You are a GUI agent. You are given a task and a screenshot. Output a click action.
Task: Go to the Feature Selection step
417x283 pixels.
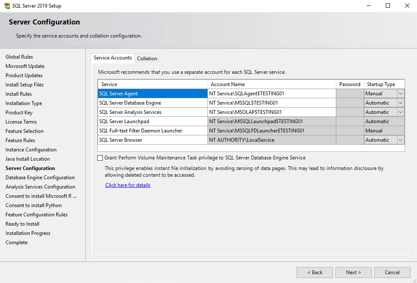(x=24, y=131)
